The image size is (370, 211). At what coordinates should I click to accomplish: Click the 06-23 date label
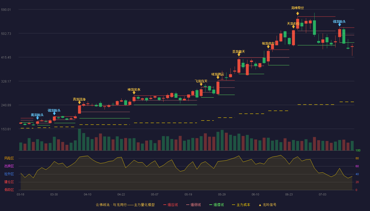pos(289,194)
